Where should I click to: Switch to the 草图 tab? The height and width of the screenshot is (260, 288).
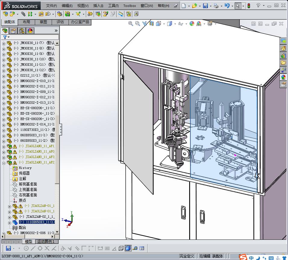[x=43, y=22]
